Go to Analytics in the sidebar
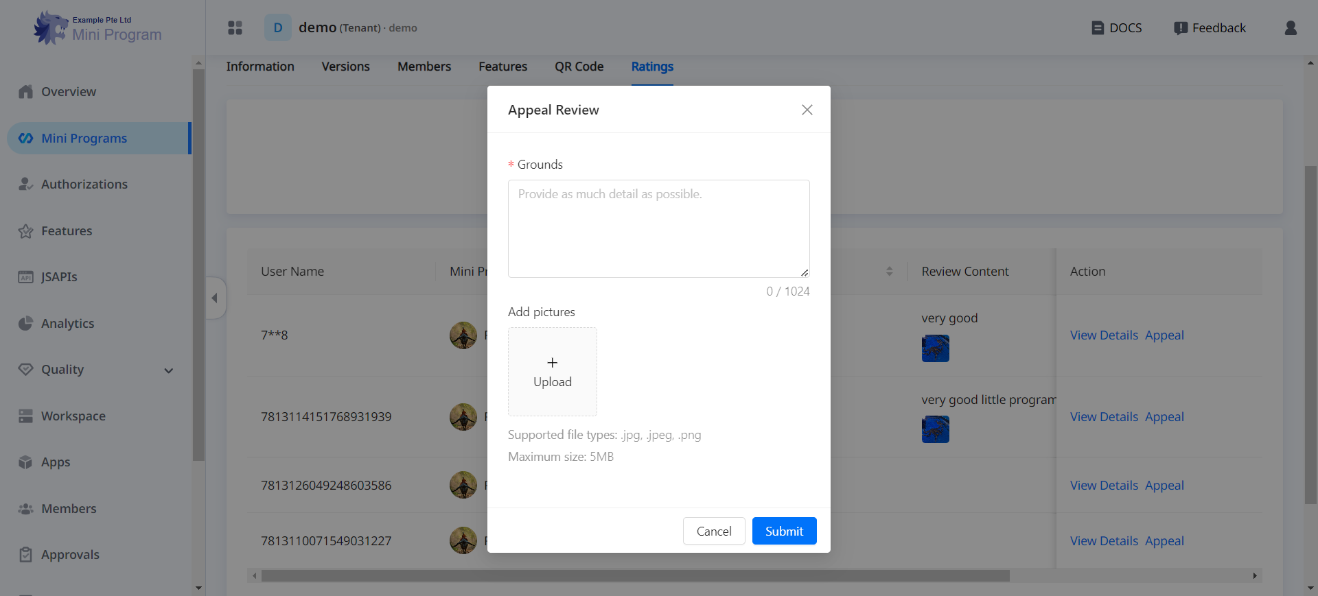Viewport: 1318px width, 596px height. (67, 324)
